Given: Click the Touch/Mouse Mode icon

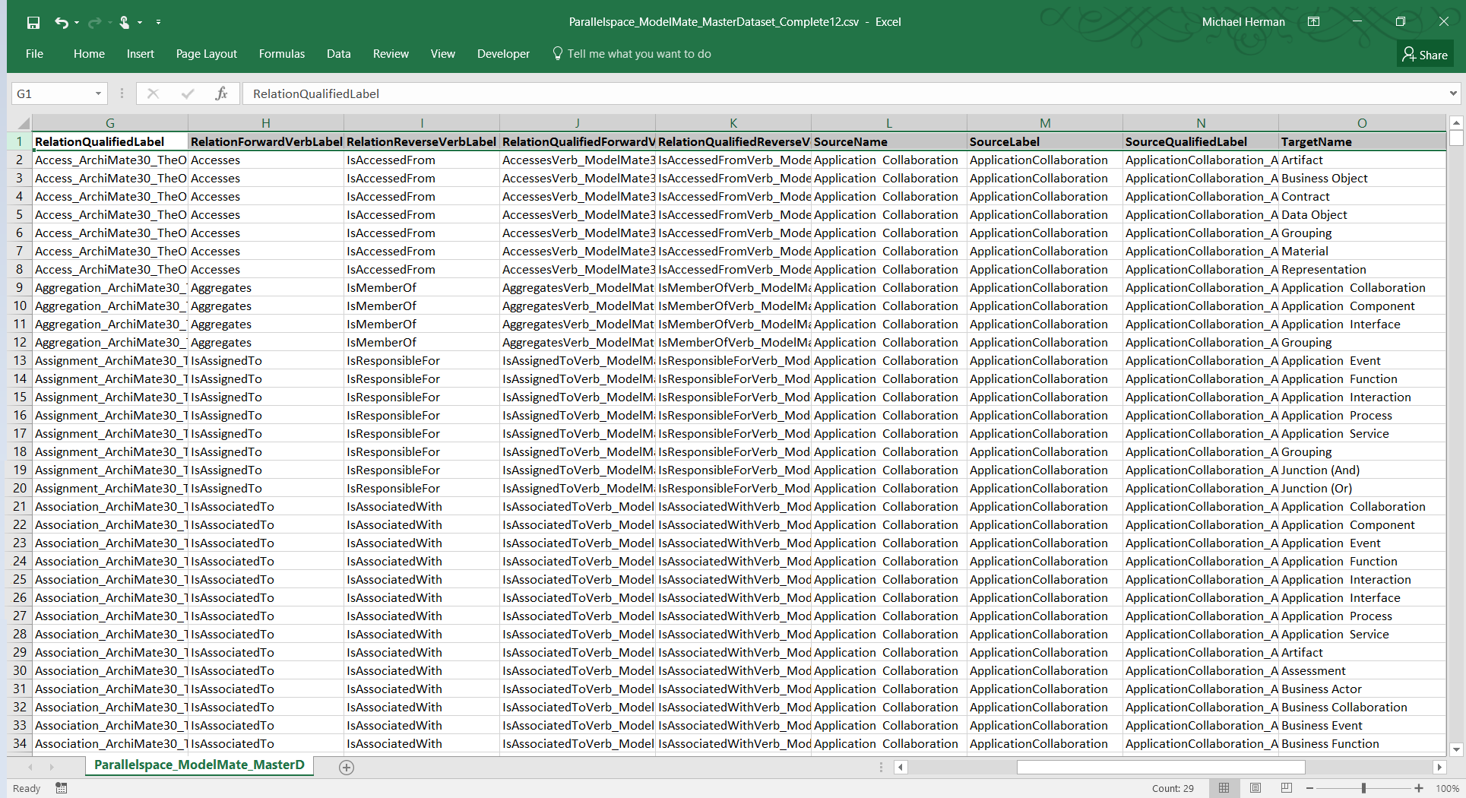Looking at the screenshot, I should [x=125, y=23].
